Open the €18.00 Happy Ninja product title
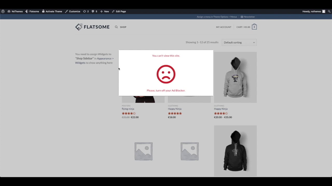Screen dimensions: 332x186 coord(175,109)
